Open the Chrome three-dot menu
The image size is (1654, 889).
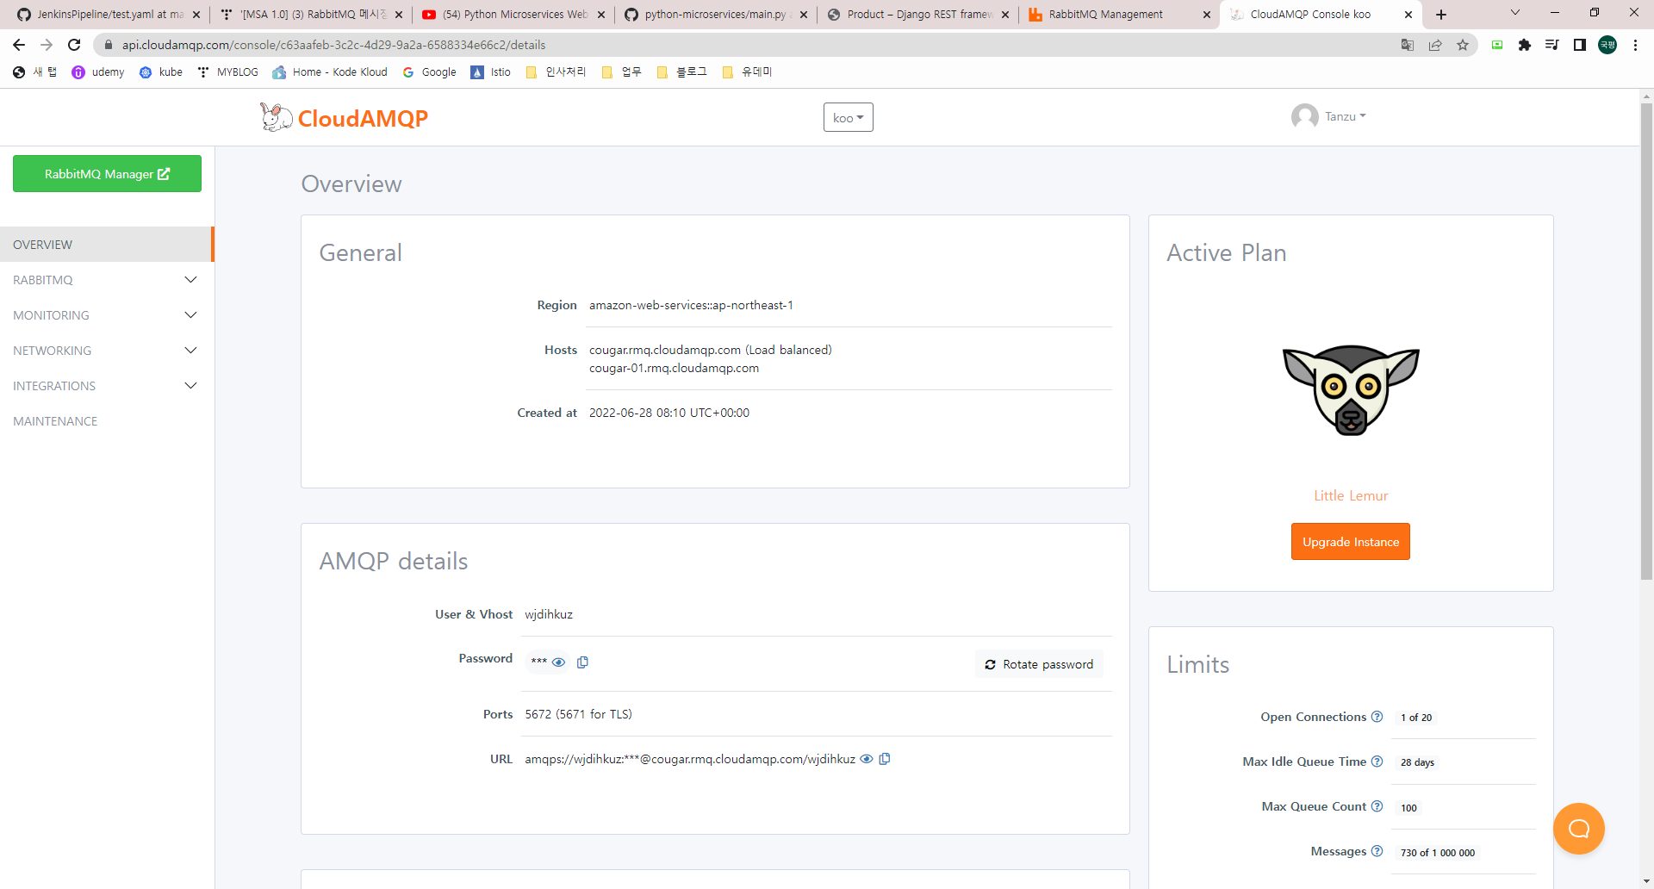(x=1635, y=45)
